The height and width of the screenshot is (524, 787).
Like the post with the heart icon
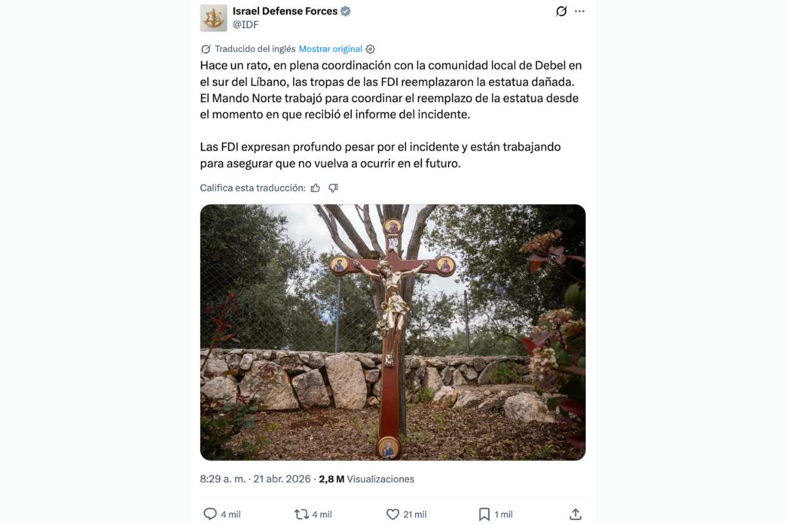point(393,514)
